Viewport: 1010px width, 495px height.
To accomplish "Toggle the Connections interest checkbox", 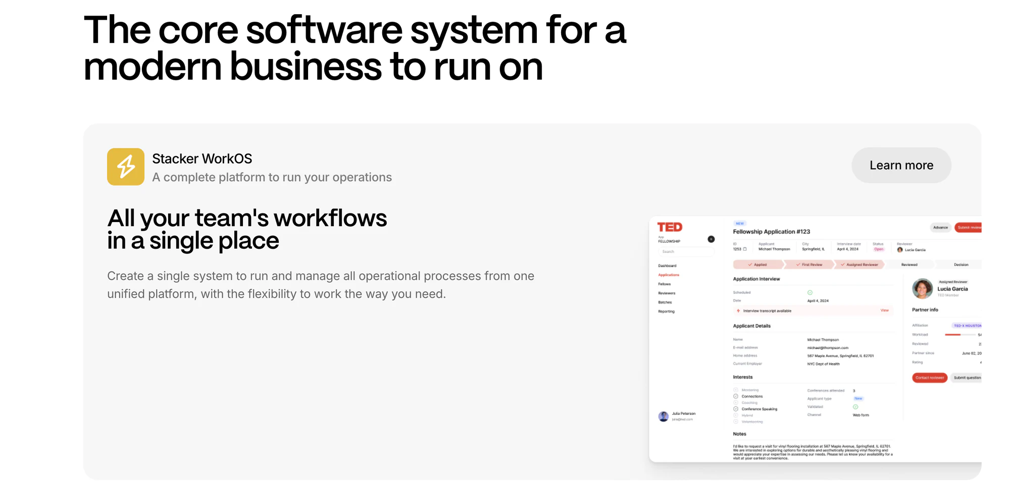I will coord(736,396).
